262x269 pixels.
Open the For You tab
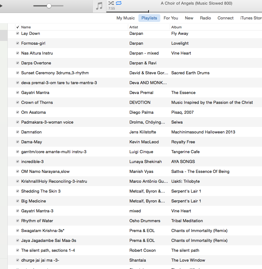pyautogui.click(x=171, y=18)
